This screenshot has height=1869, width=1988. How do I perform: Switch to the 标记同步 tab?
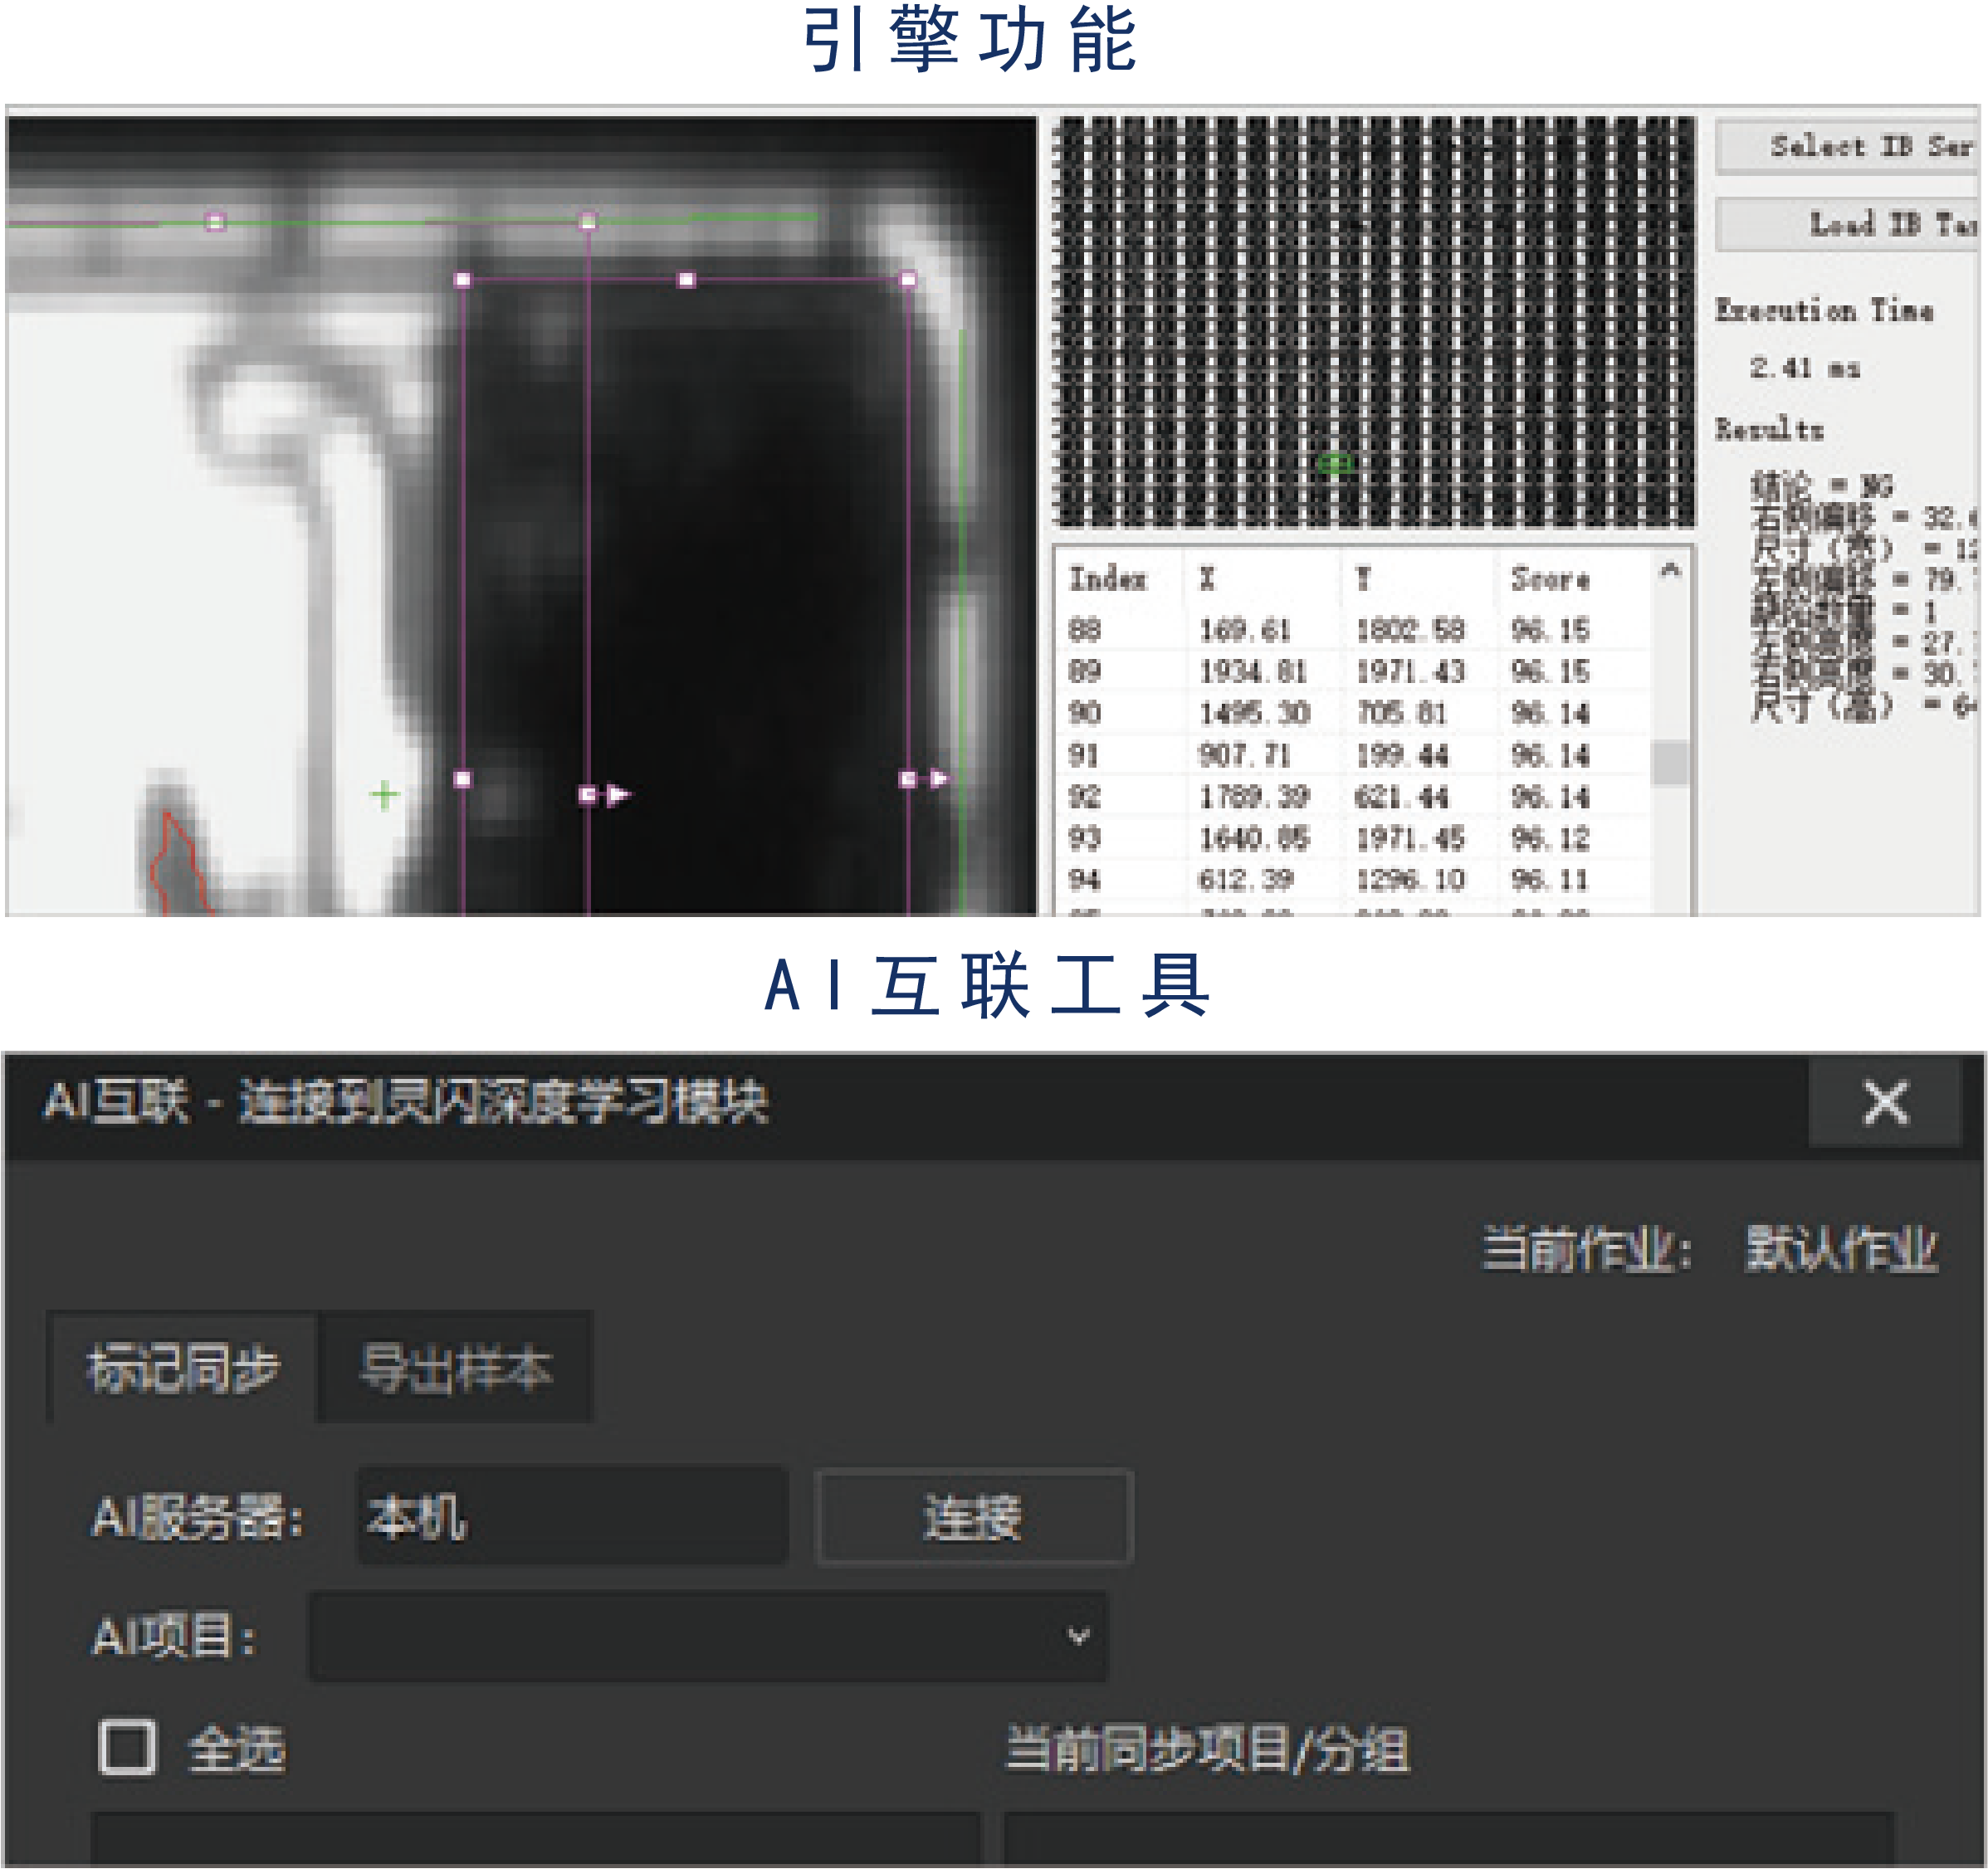pos(183,1368)
